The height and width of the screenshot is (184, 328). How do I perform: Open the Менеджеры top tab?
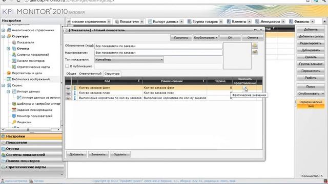(270, 21)
